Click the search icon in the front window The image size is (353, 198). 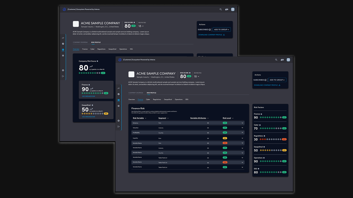[276, 60]
